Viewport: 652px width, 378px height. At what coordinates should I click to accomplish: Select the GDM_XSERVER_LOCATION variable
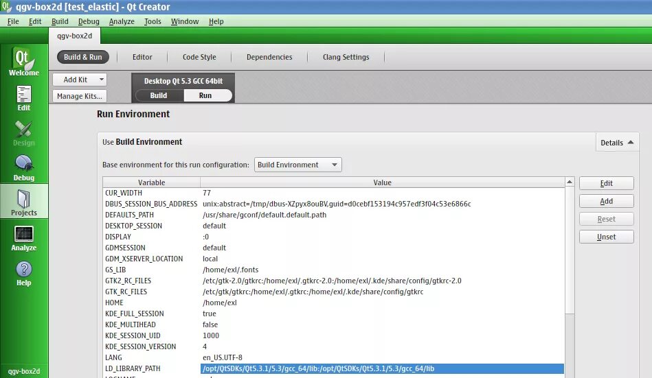coord(144,259)
